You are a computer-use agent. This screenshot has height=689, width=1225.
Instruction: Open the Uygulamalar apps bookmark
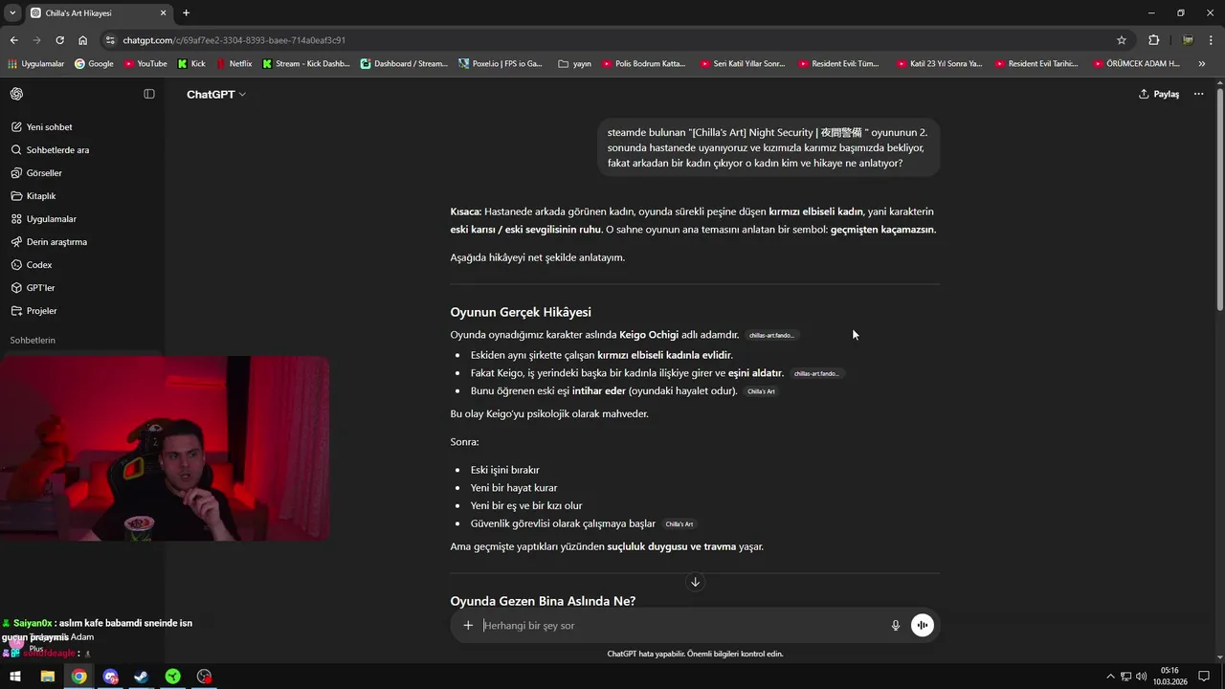tap(36, 64)
